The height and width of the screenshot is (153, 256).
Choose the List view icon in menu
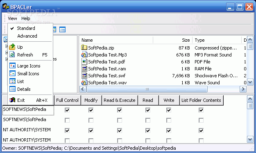[x=12, y=81]
